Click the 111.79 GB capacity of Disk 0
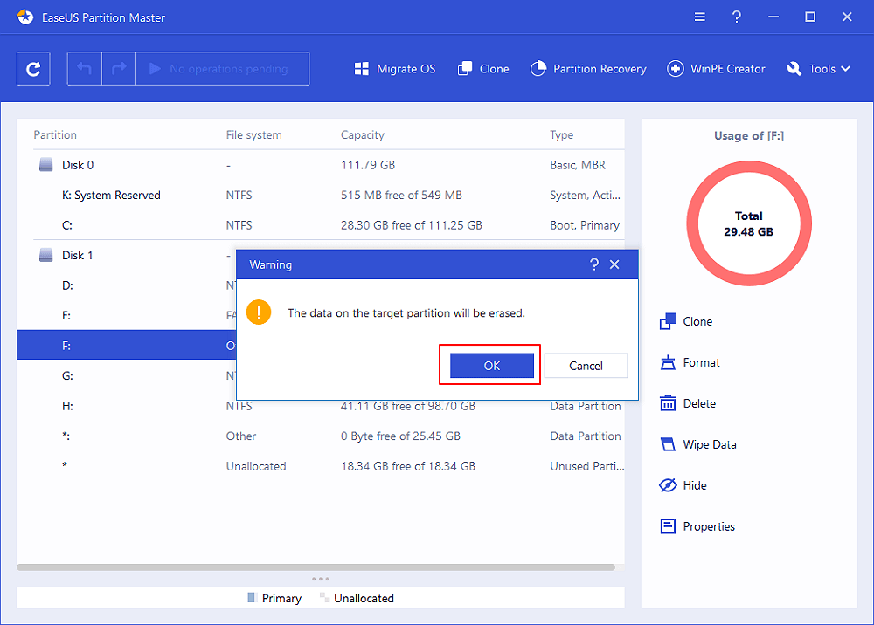874x625 pixels. (x=368, y=165)
